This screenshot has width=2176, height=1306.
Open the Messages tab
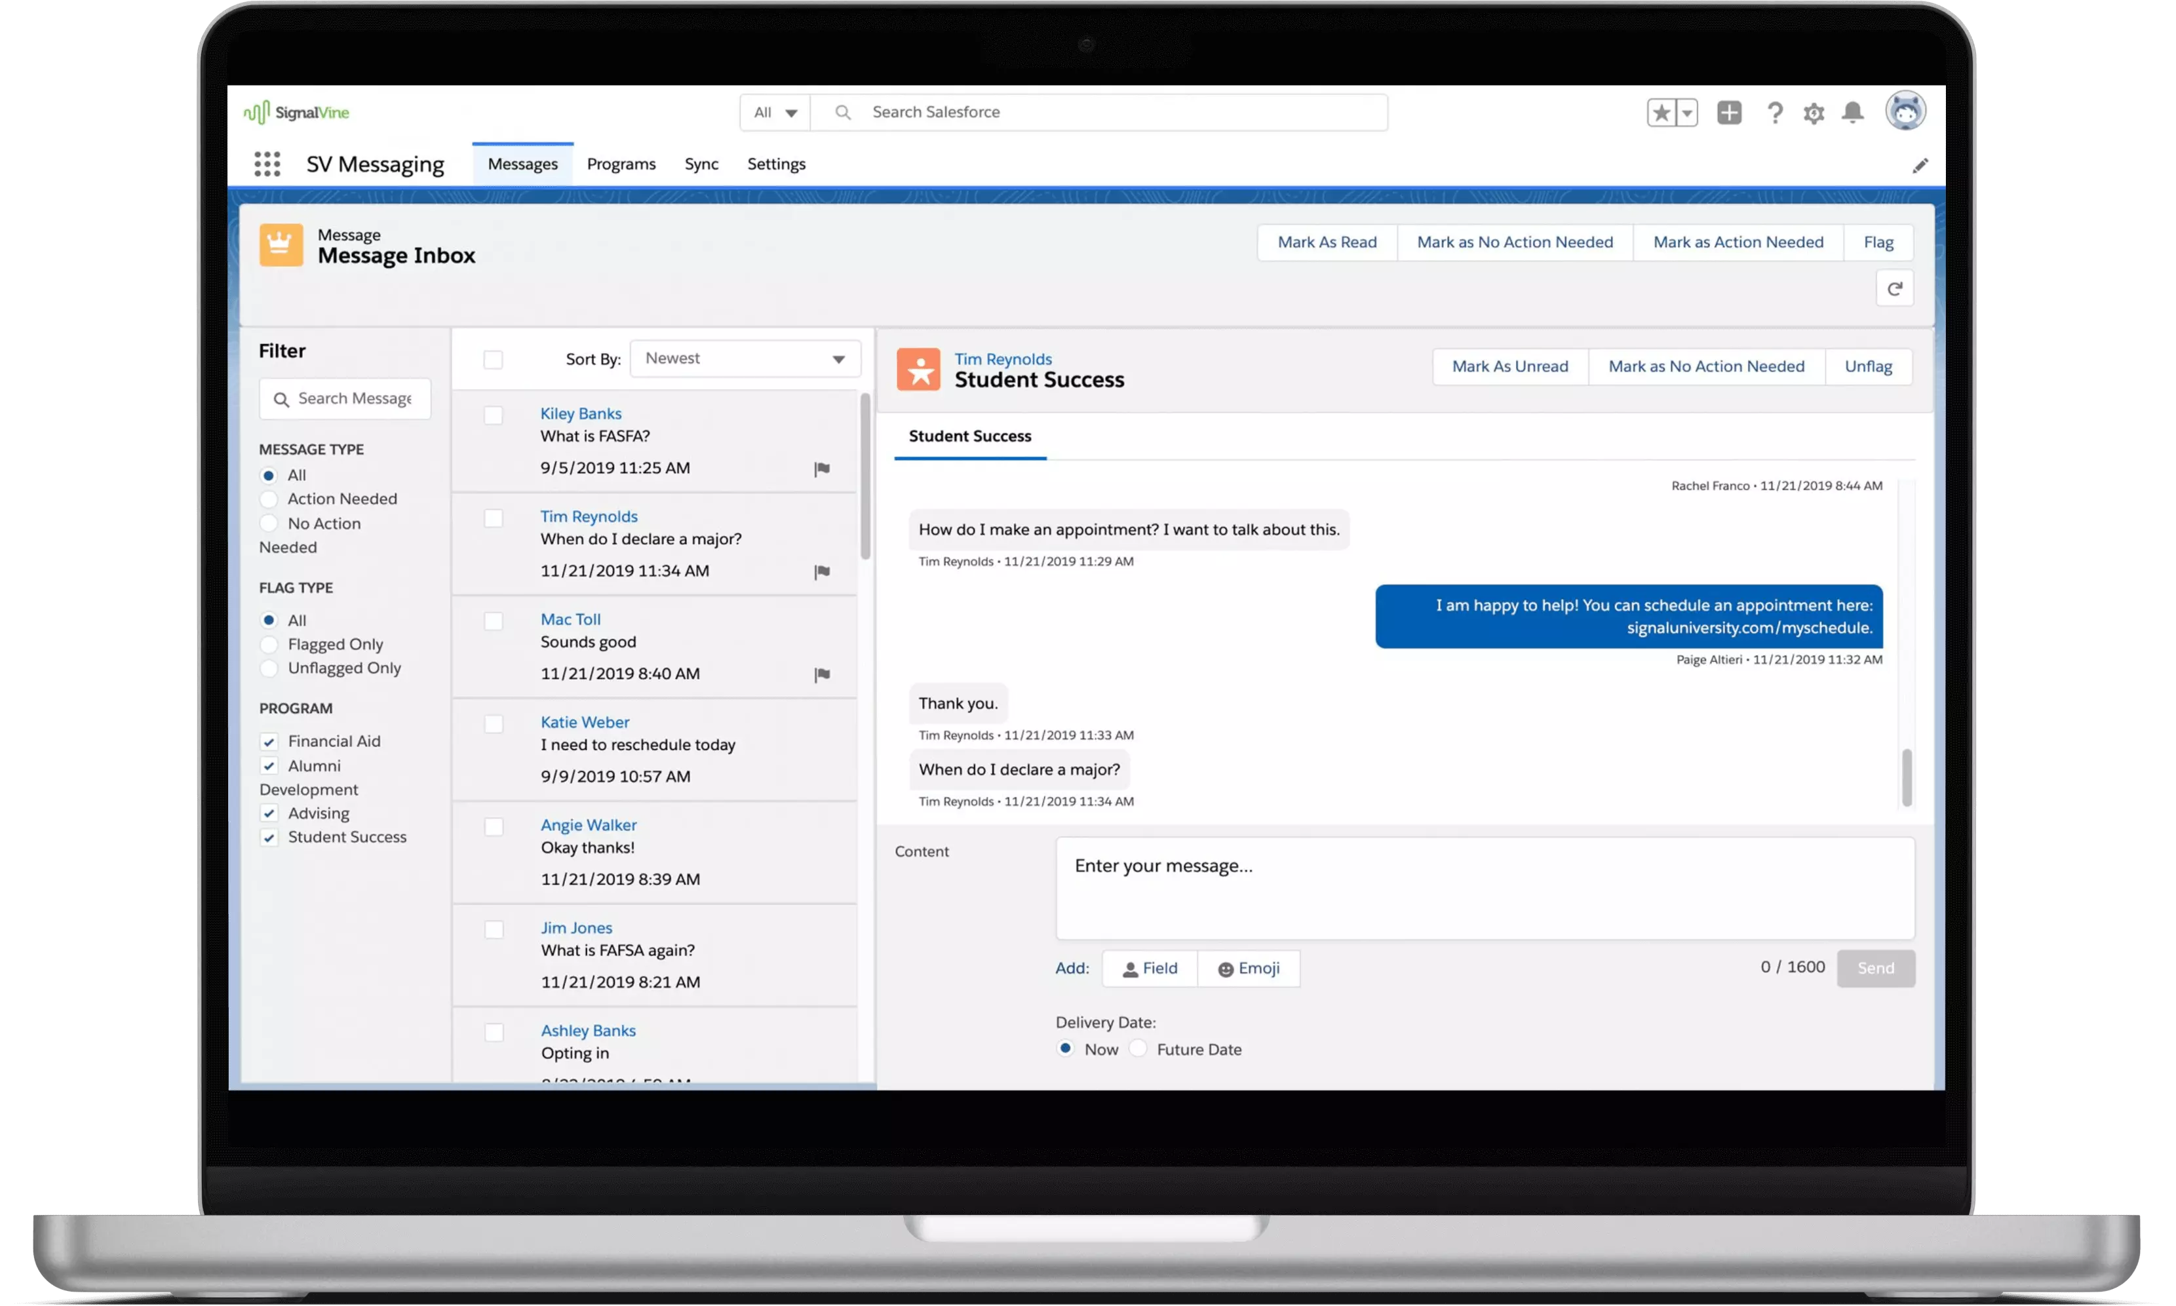tap(522, 163)
